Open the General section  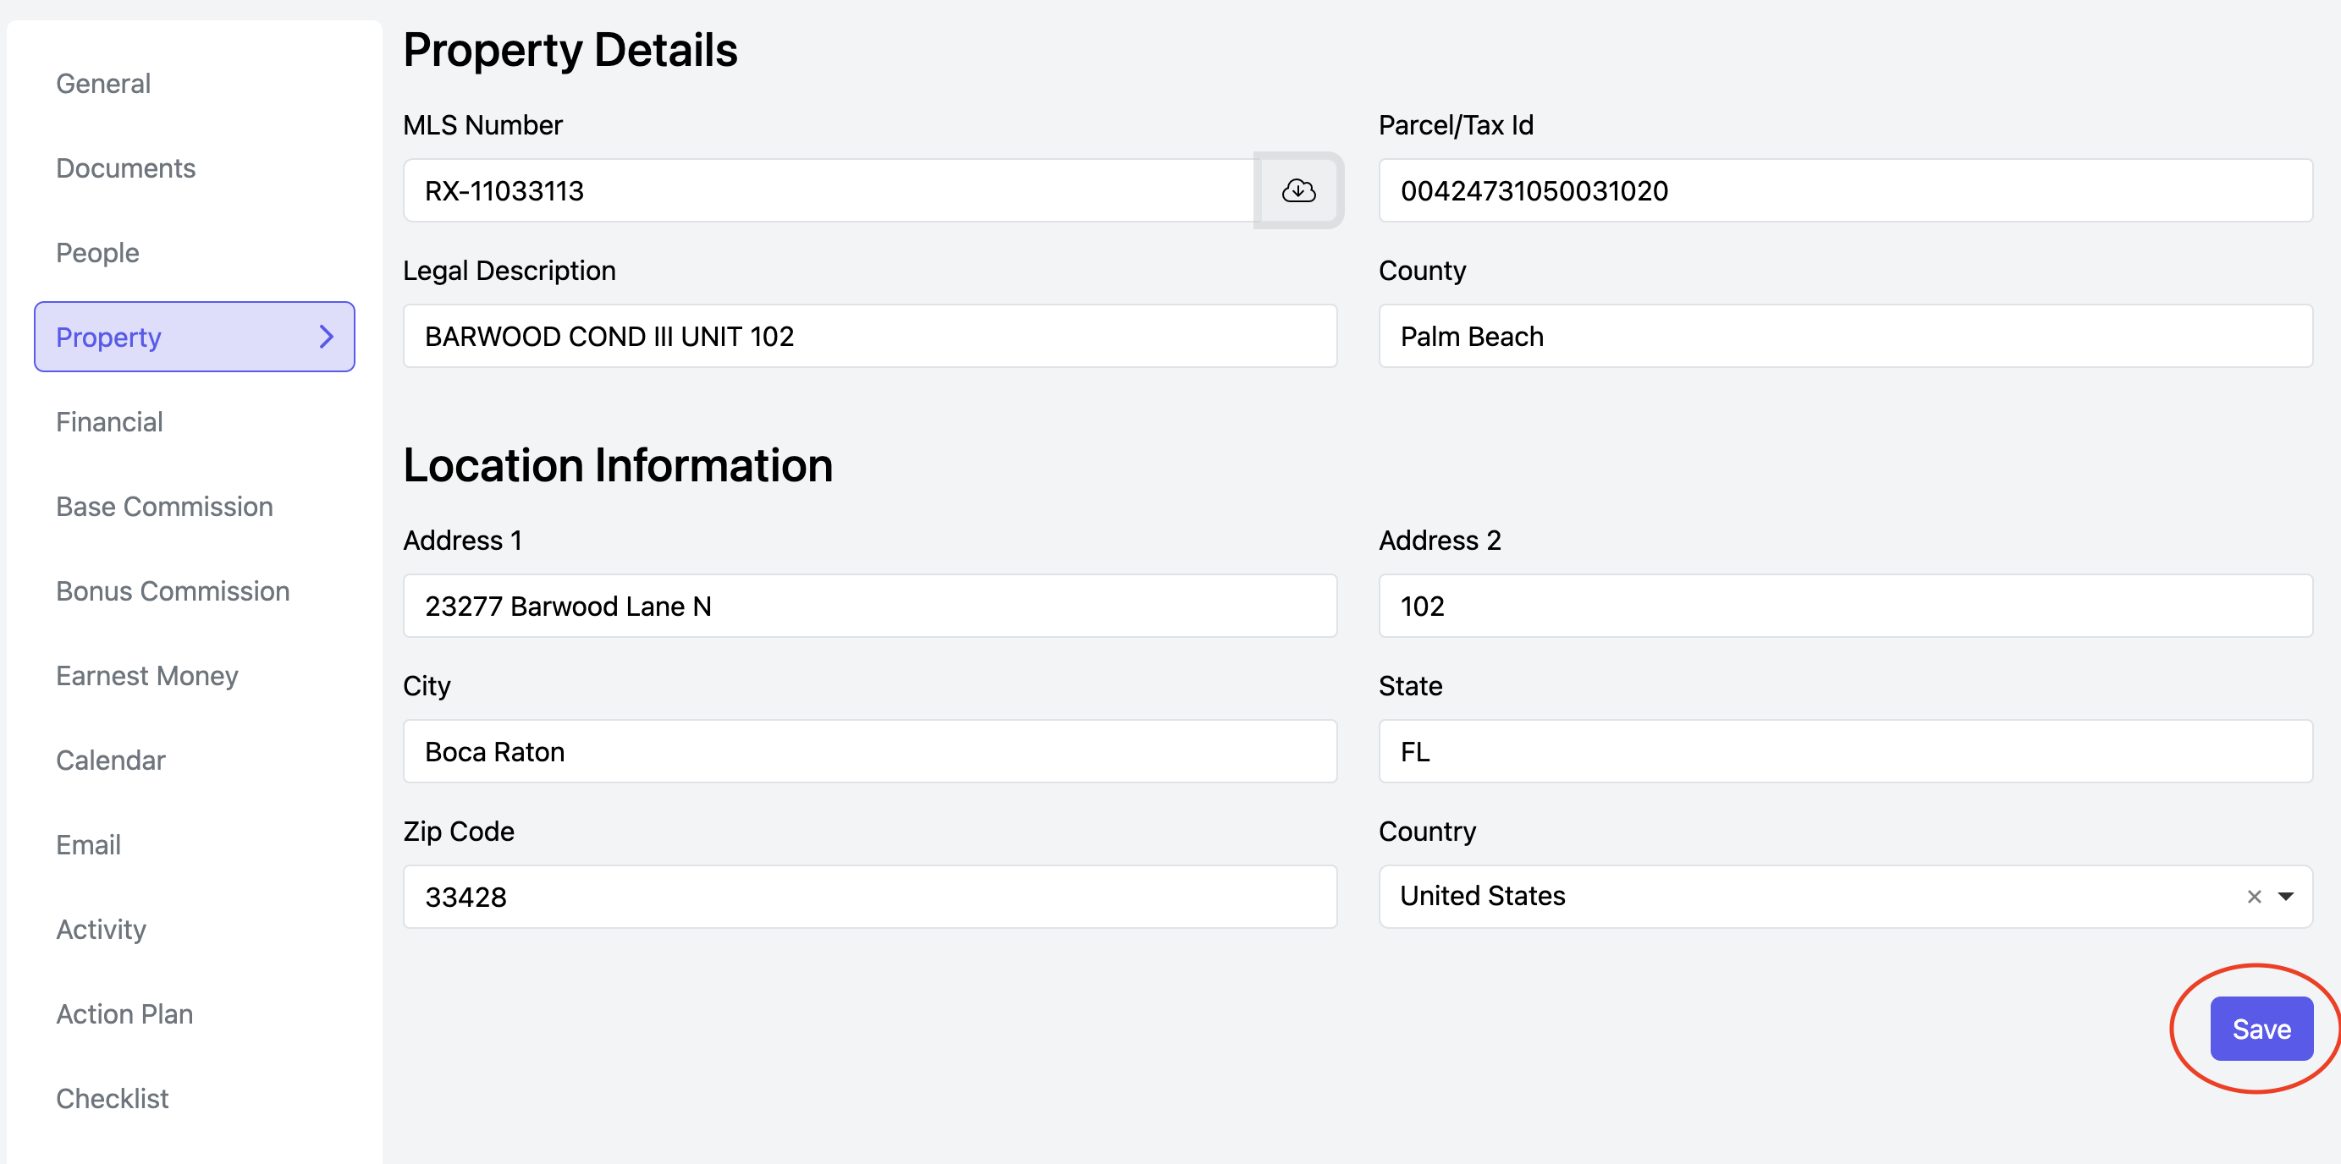tap(103, 84)
